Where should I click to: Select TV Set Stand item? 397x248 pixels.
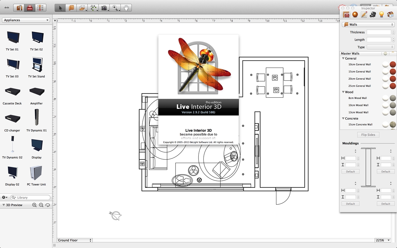coord(37,68)
